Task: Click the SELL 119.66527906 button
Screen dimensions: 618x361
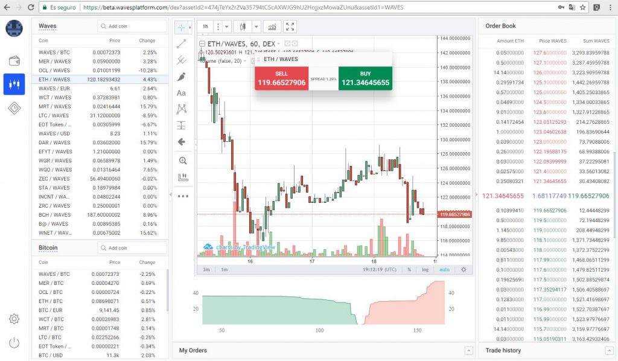Action: point(281,78)
